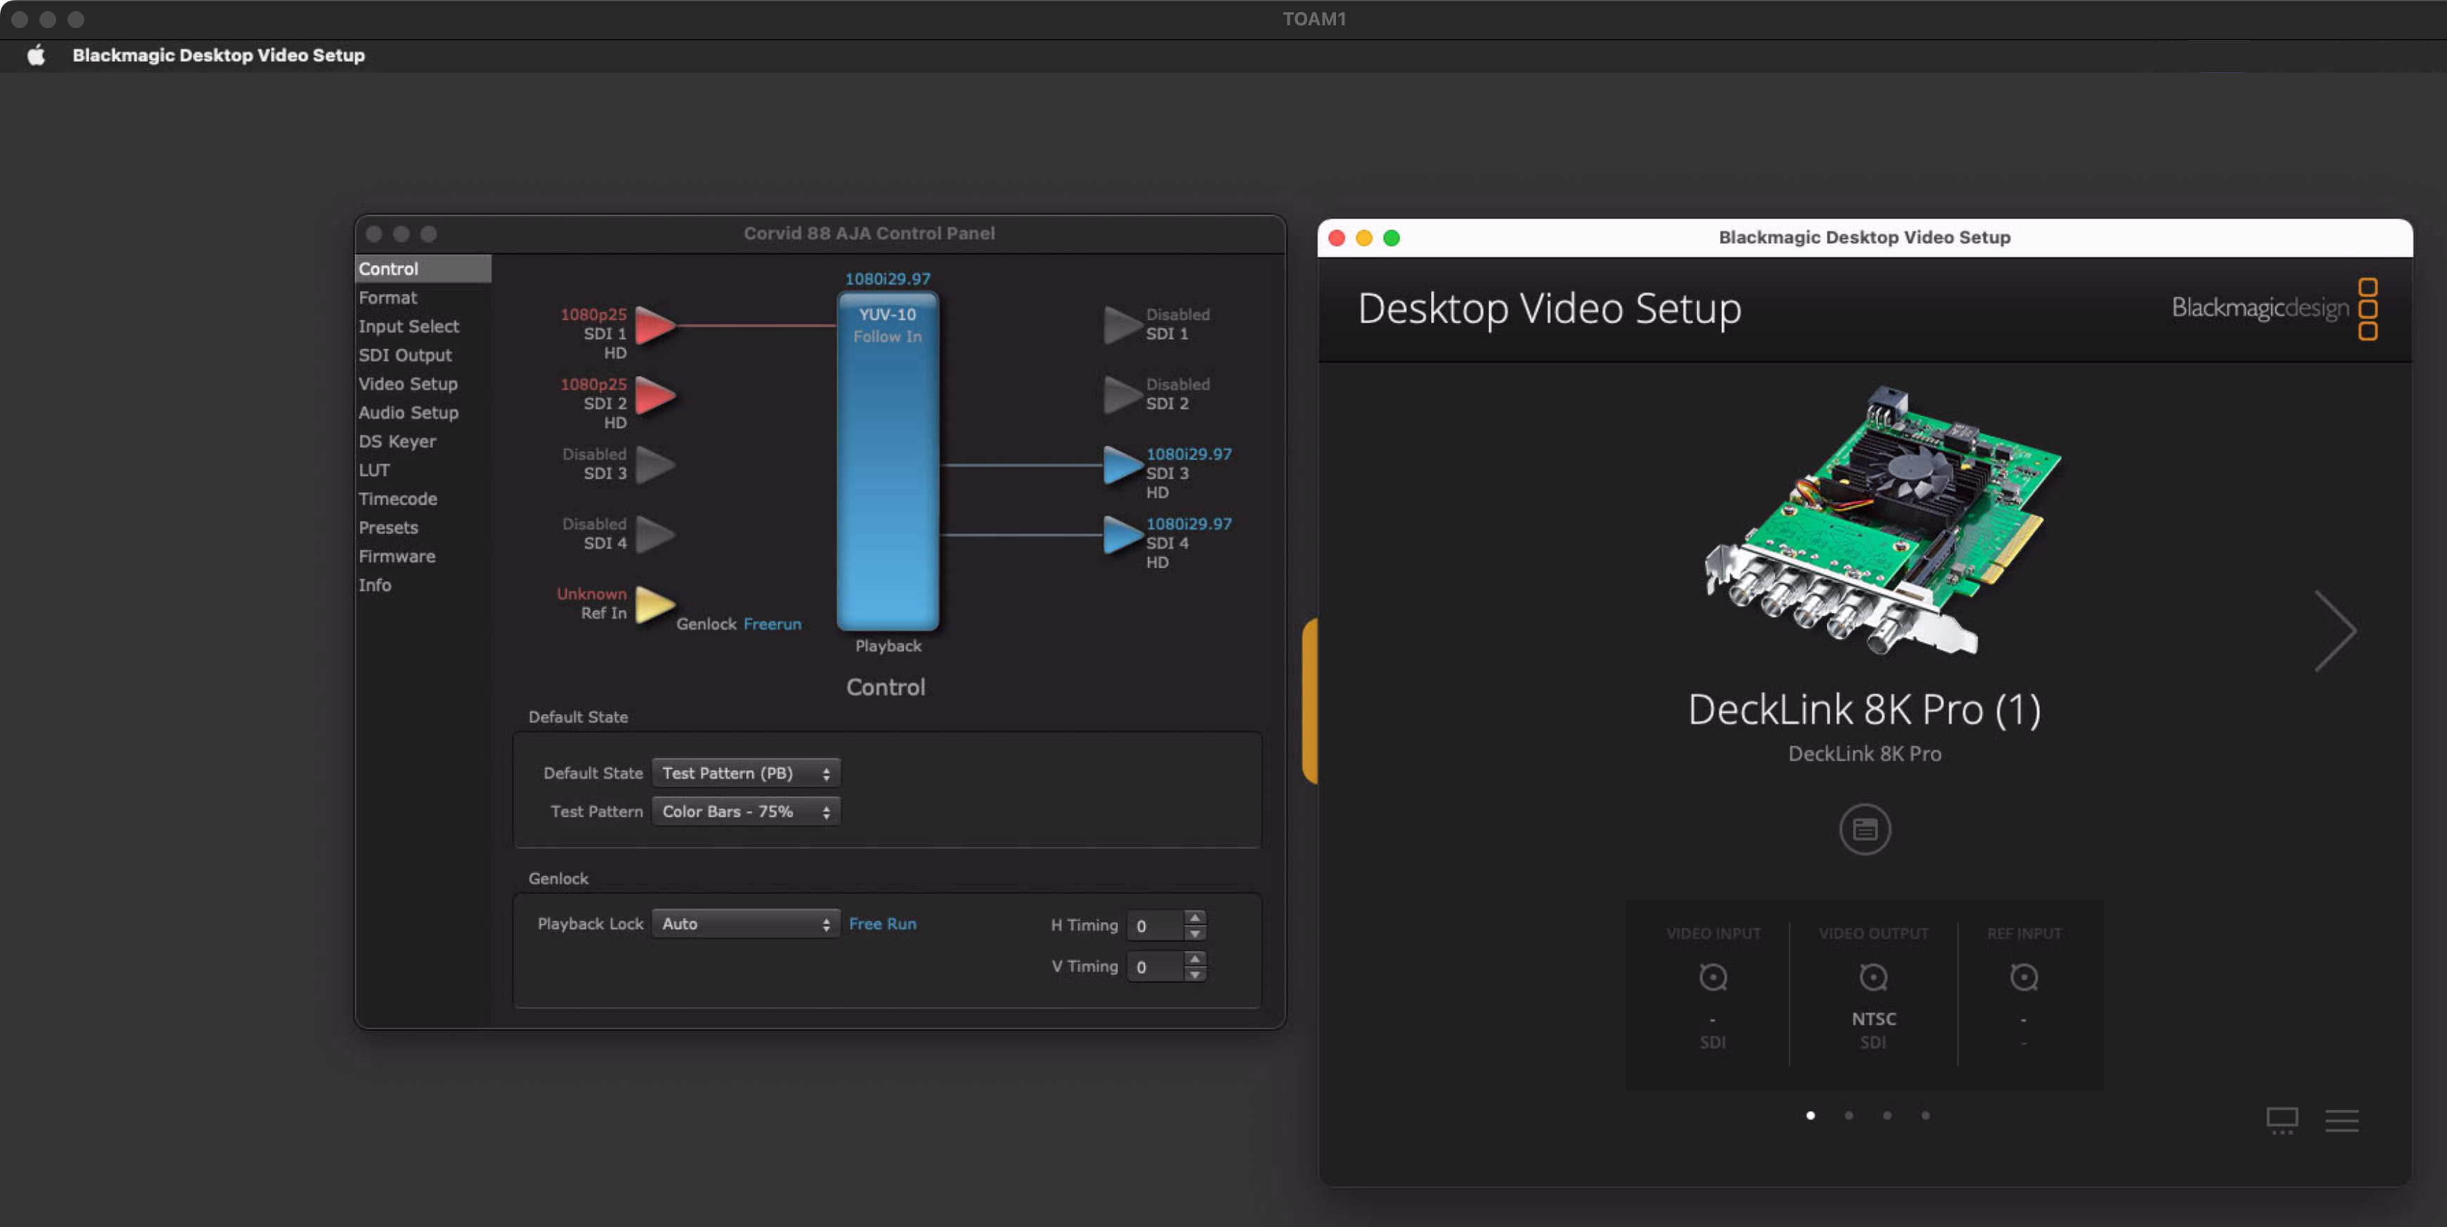
Task: Open the Test Pattern Color Bars dropdown
Action: point(745,811)
